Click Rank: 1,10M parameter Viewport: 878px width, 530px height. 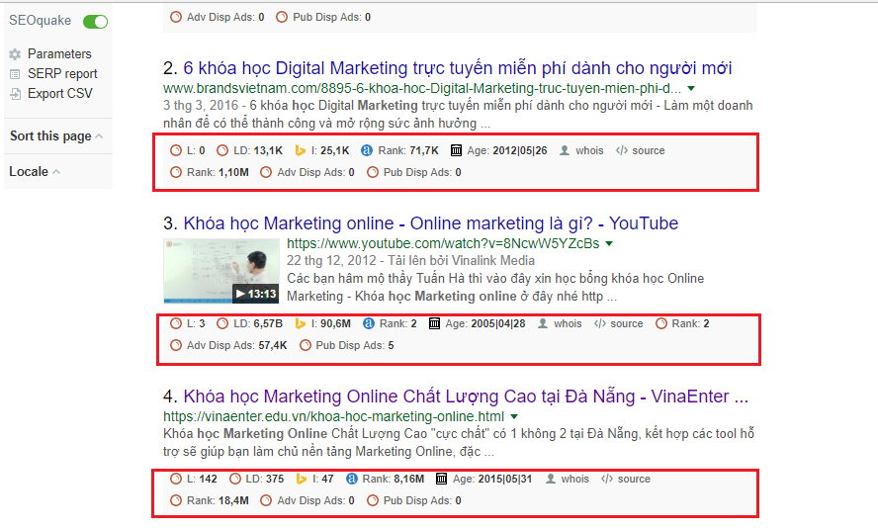pos(210,172)
